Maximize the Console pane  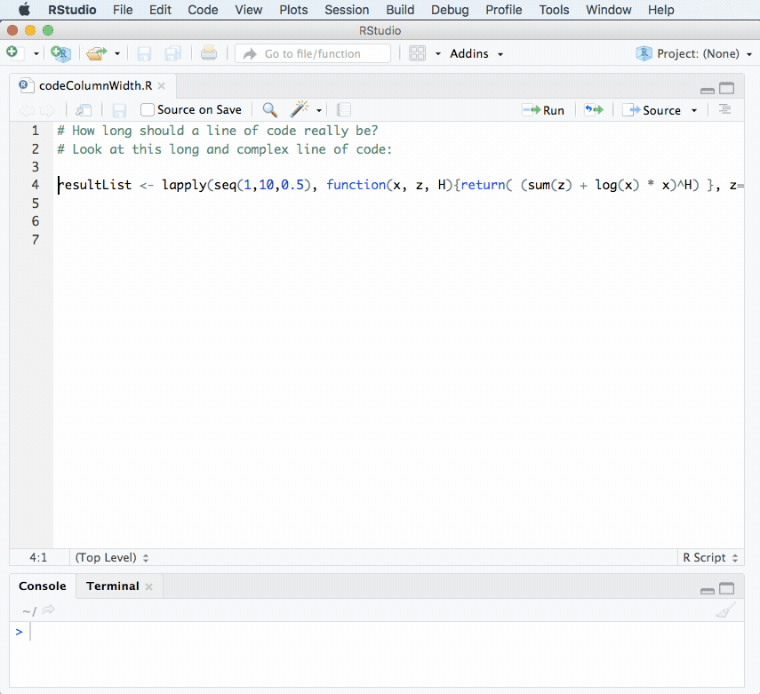[x=726, y=588]
